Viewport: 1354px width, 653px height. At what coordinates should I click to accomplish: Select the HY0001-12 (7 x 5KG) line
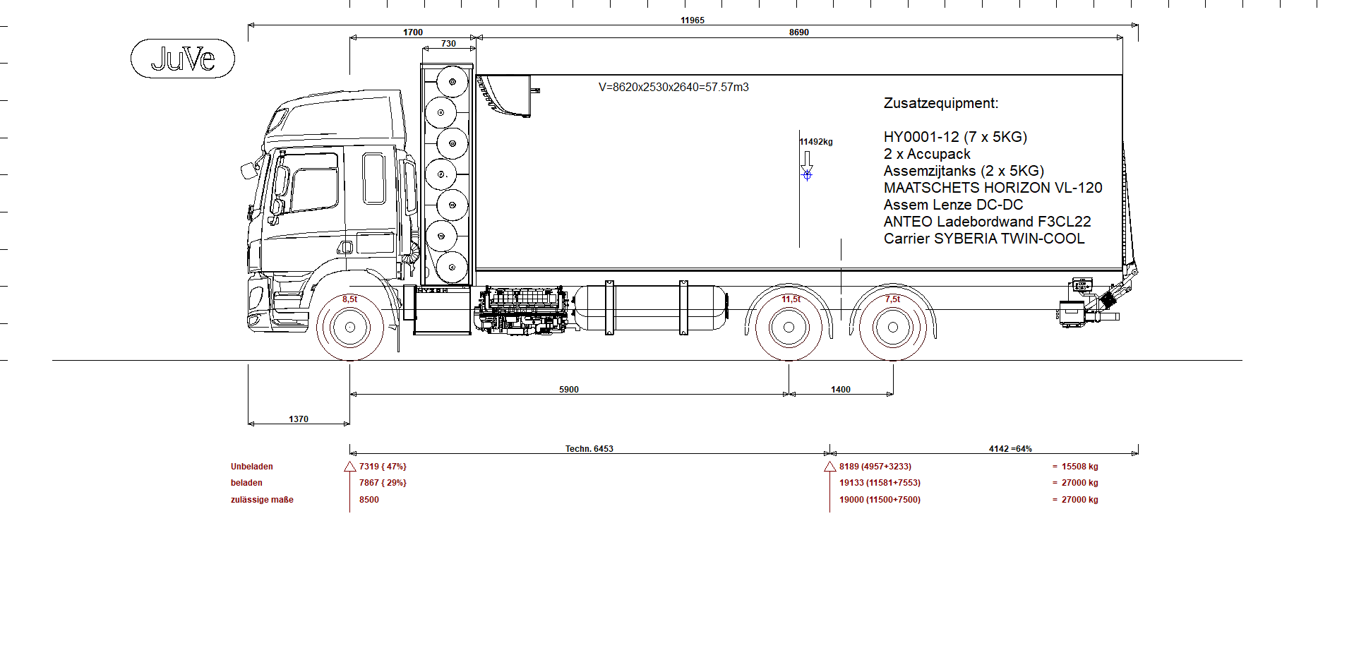click(x=955, y=137)
